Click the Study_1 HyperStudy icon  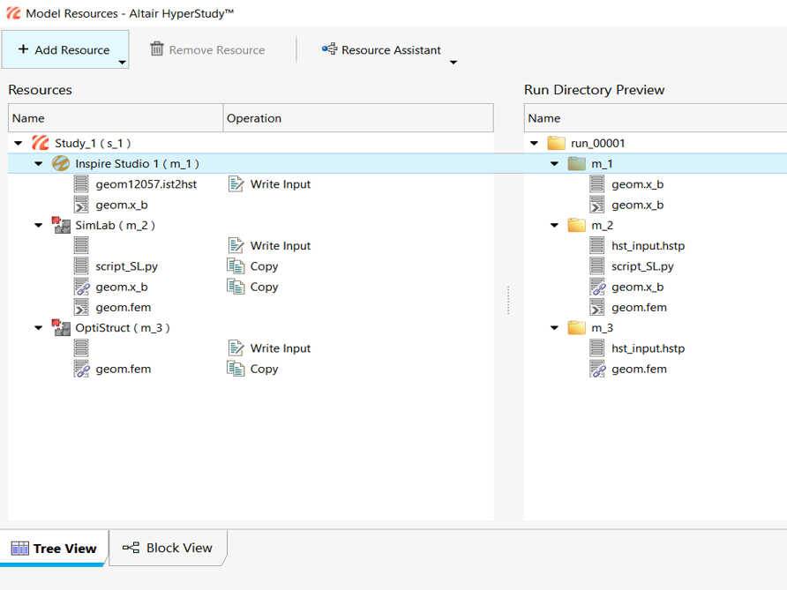[41, 143]
